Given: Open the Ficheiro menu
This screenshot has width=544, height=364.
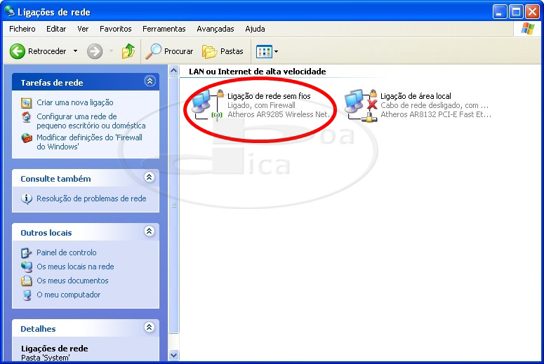Looking at the screenshot, I should pyautogui.click(x=22, y=29).
